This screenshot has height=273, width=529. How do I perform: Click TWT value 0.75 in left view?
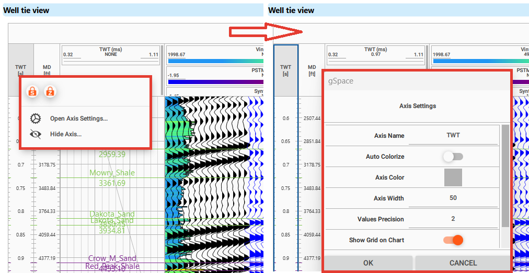tap(20, 188)
